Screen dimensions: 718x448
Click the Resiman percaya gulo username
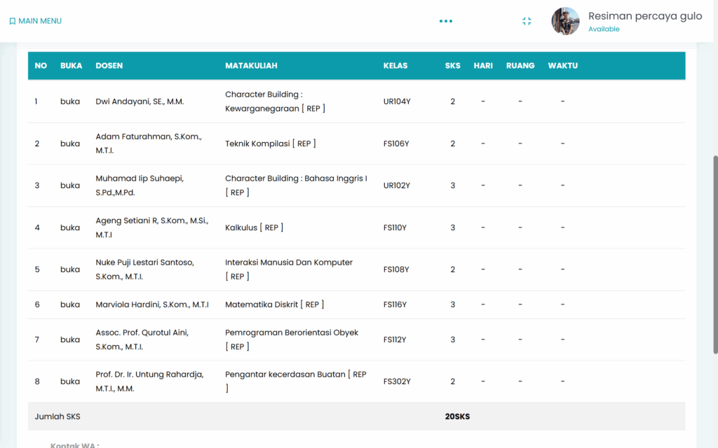[x=644, y=16]
